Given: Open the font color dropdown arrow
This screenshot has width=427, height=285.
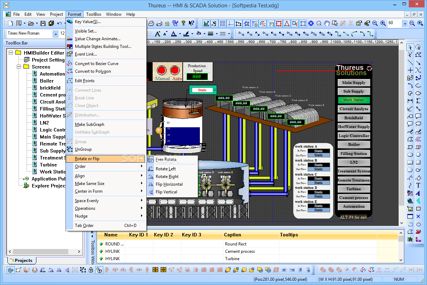Looking at the screenshot, I should point(180,34).
